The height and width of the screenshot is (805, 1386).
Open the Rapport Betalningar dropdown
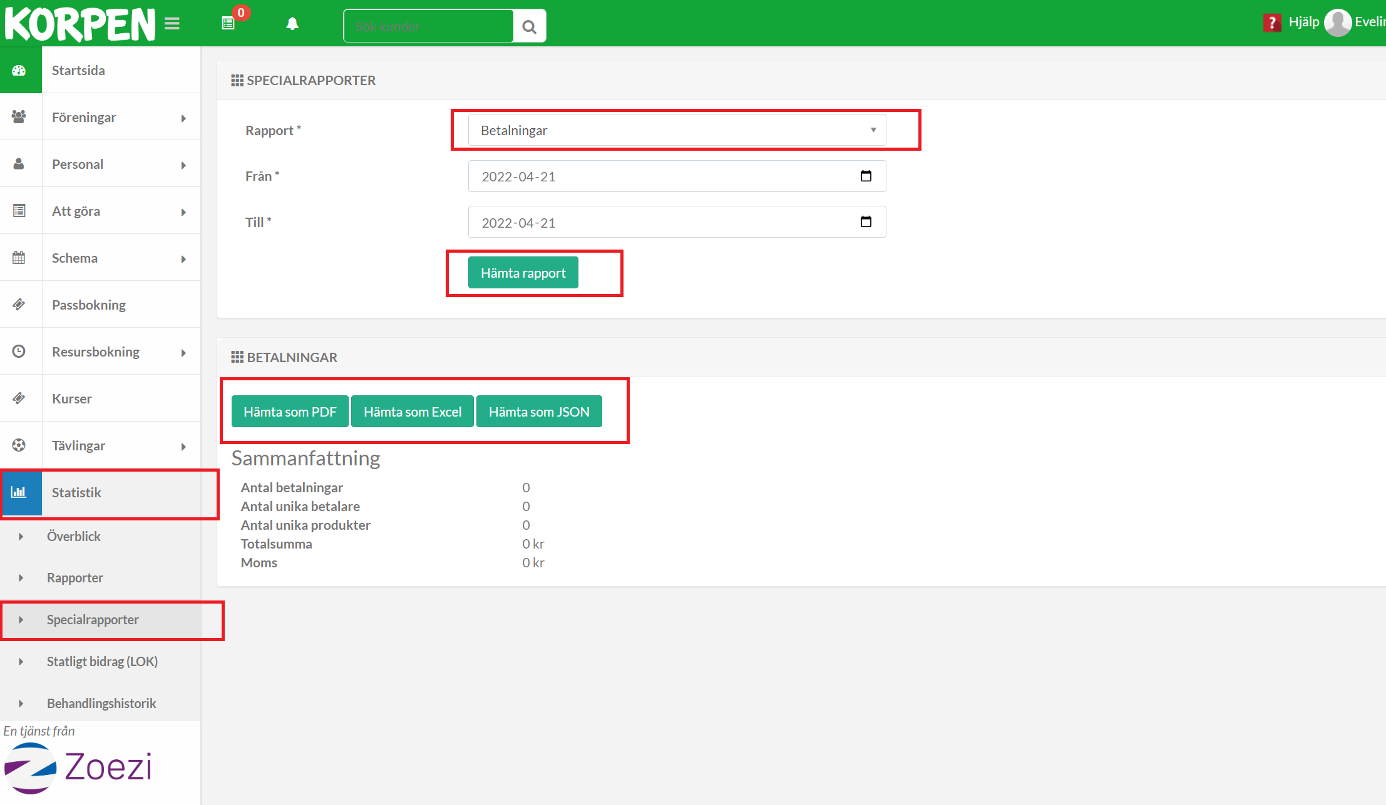[676, 130]
